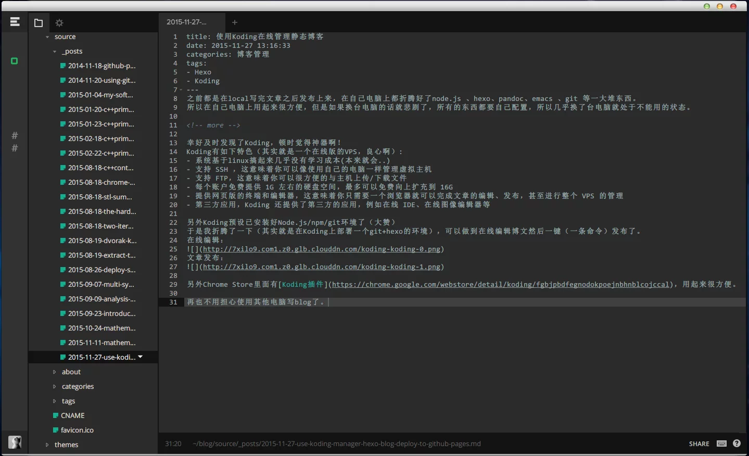Open the hamburger menu in sidebar
This screenshot has height=456, width=749.
[x=15, y=22]
